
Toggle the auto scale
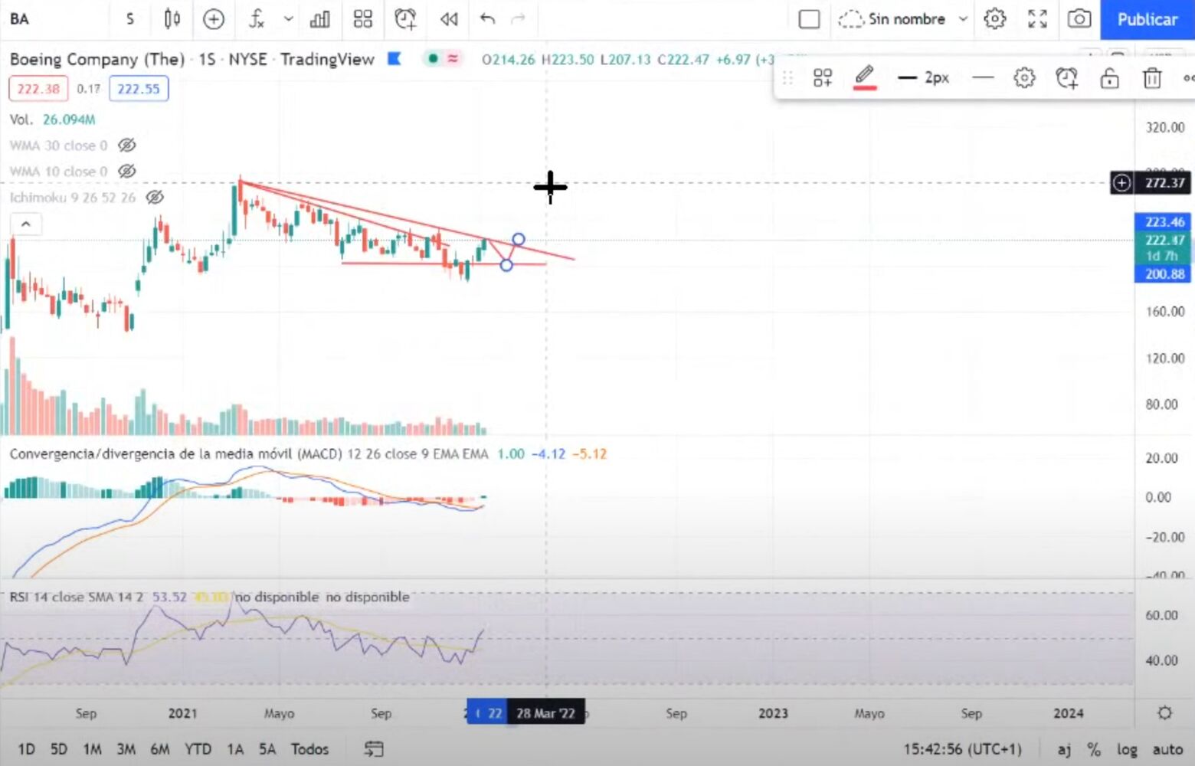pyautogui.click(x=1168, y=749)
